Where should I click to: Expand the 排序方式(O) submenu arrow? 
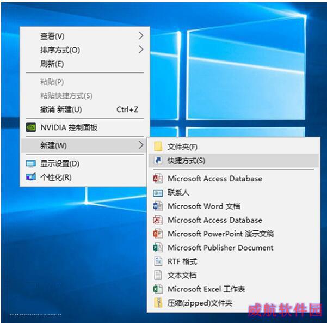(141, 50)
